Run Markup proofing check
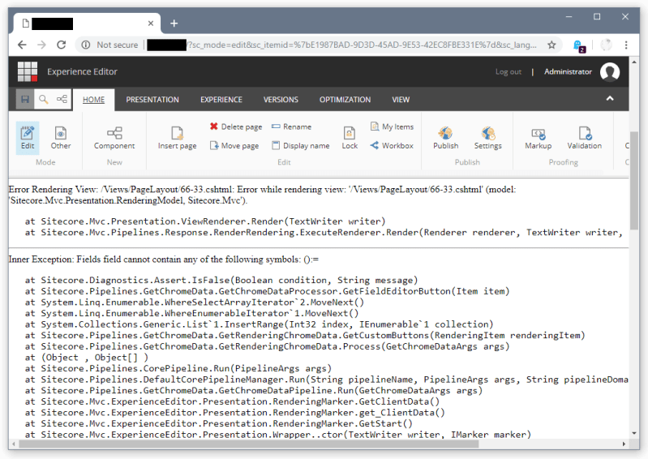 click(x=538, y=138)
